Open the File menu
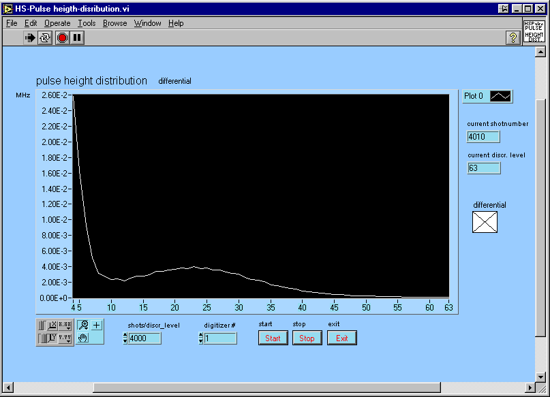Image resolution: width=550 pixels, height=397 pixels. [12, 23]
